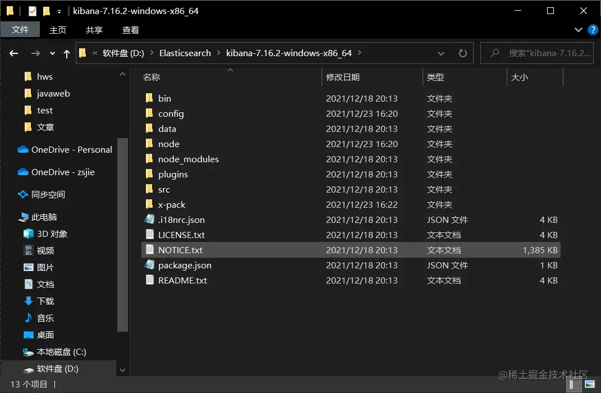
Task: Go forward with the forward arrow
Action: click(35, 53)
